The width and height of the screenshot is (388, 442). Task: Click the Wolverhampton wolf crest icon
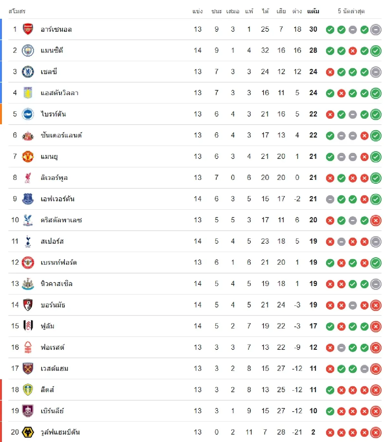pyautogui.click(x=28, y=432)
